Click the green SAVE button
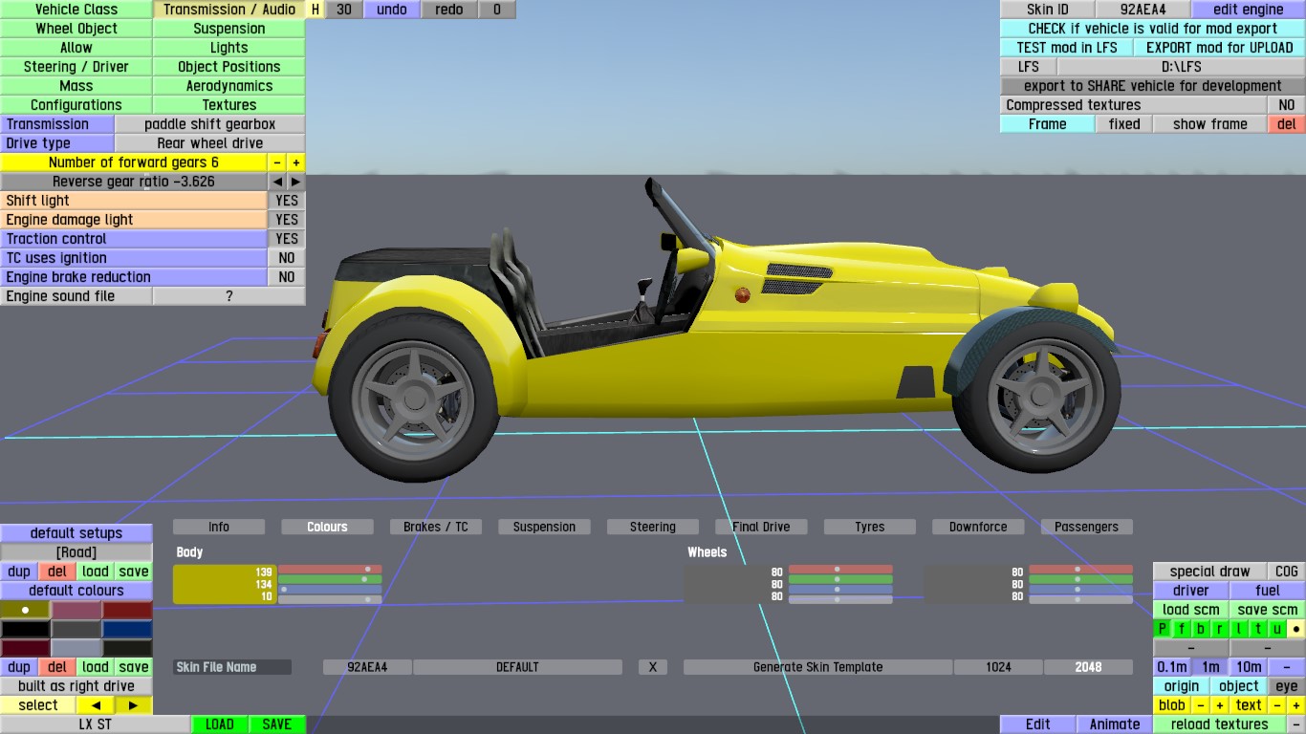This screenshot has width=1306, height=734. pyautogui.click(x=276, y=724)
